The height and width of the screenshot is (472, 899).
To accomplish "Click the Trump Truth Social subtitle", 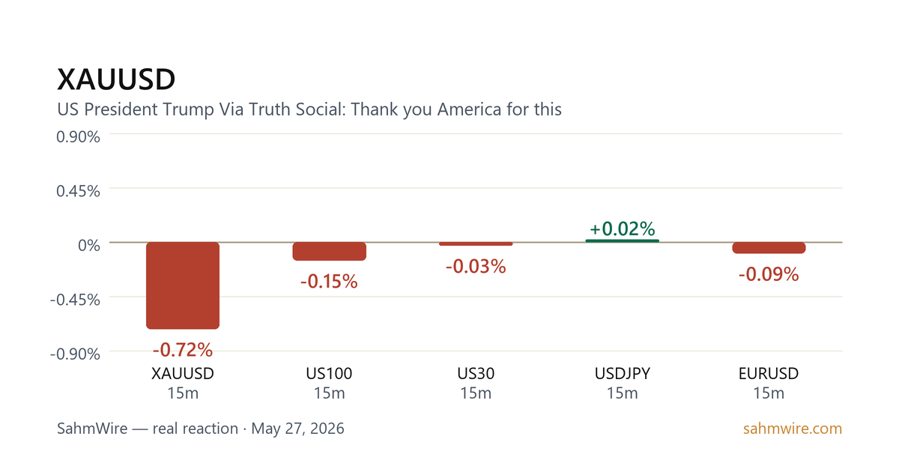I will click(309, 109).
